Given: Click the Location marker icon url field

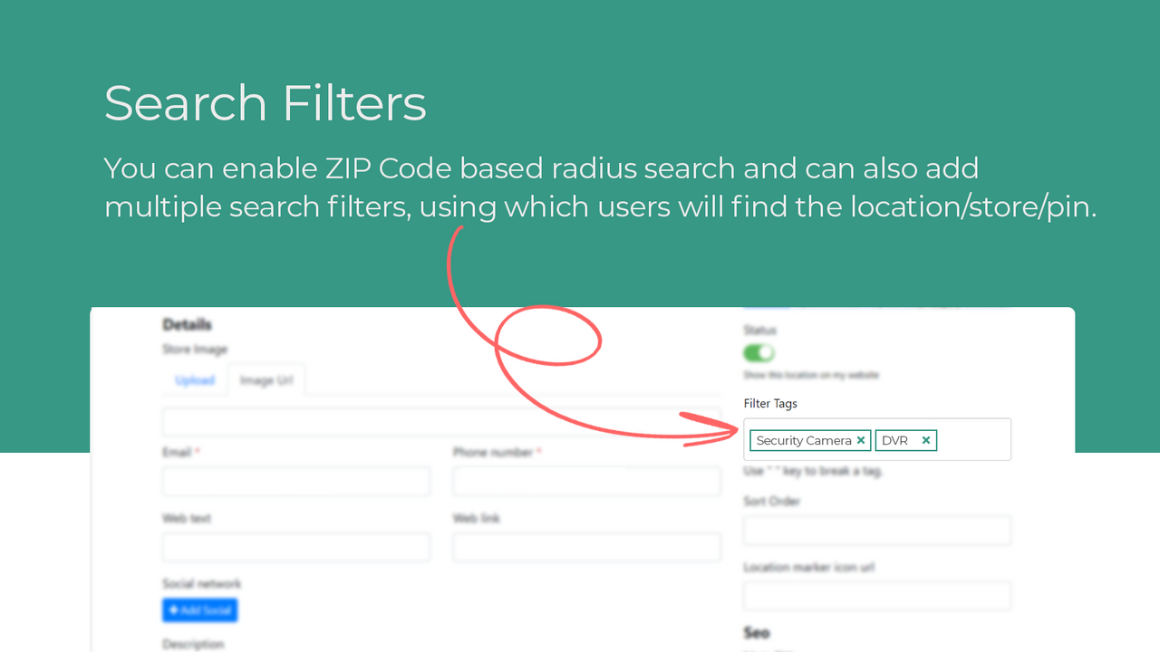Looking at the screenshot, I should pyautogui.click(x=877, y=596).
